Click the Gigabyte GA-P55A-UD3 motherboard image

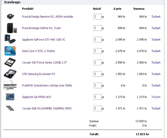(x=10, y=97)
